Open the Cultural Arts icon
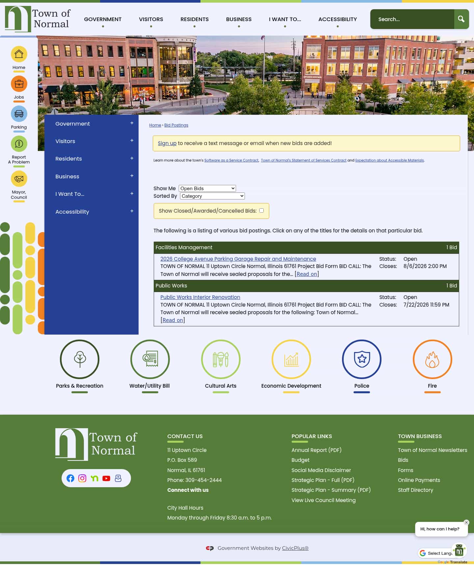Viewport: 474px width, 565px height. tap(221, 359)
